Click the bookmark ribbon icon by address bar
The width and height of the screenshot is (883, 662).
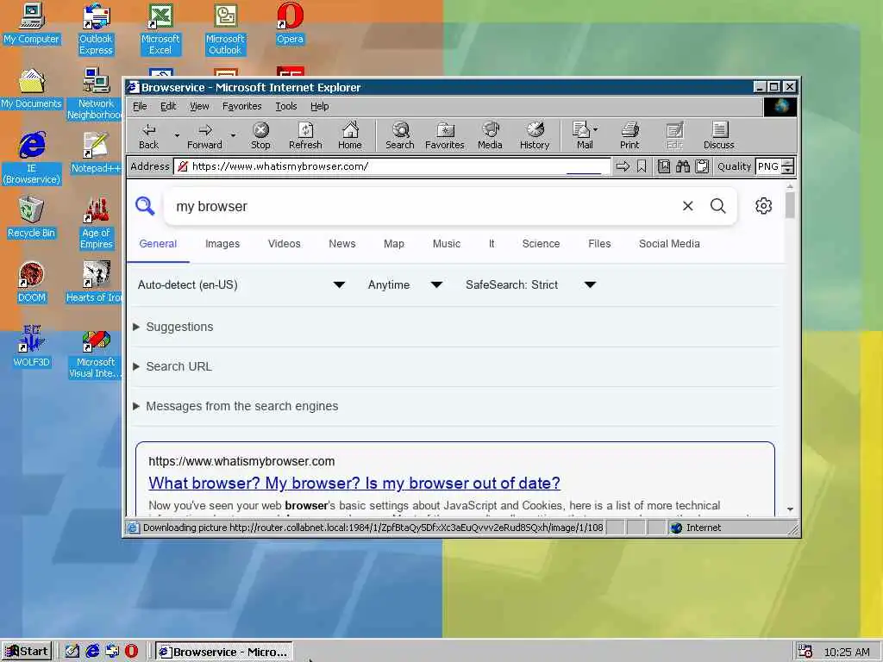pos(642,166)
